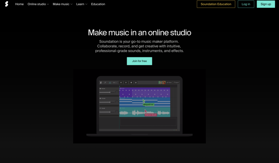The height and width of the screenshot is (163, 279).
Task: Open the Learn dropdown menu
Action: [82, 4]
